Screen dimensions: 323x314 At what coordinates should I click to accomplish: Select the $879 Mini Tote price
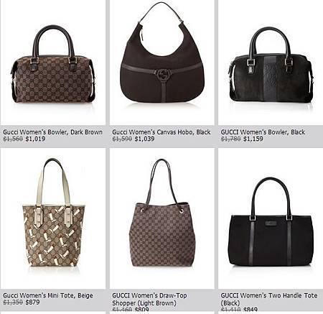coord(32,303)
